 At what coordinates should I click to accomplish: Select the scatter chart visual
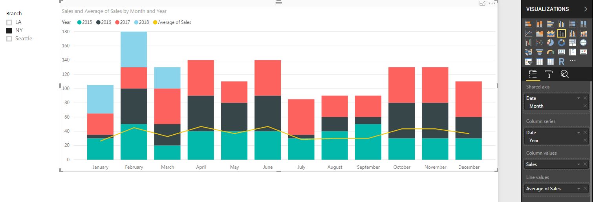[540, 43]
